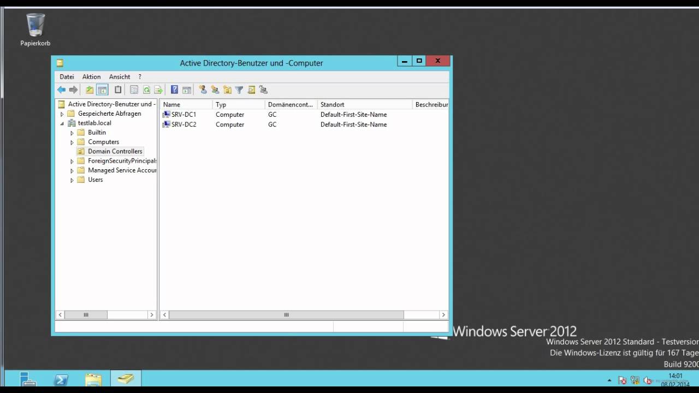The height and width of the screenshot is (393, 699).
Task: Open Properties via the toolbar sheet icon
Action: [x=134, y=90]
